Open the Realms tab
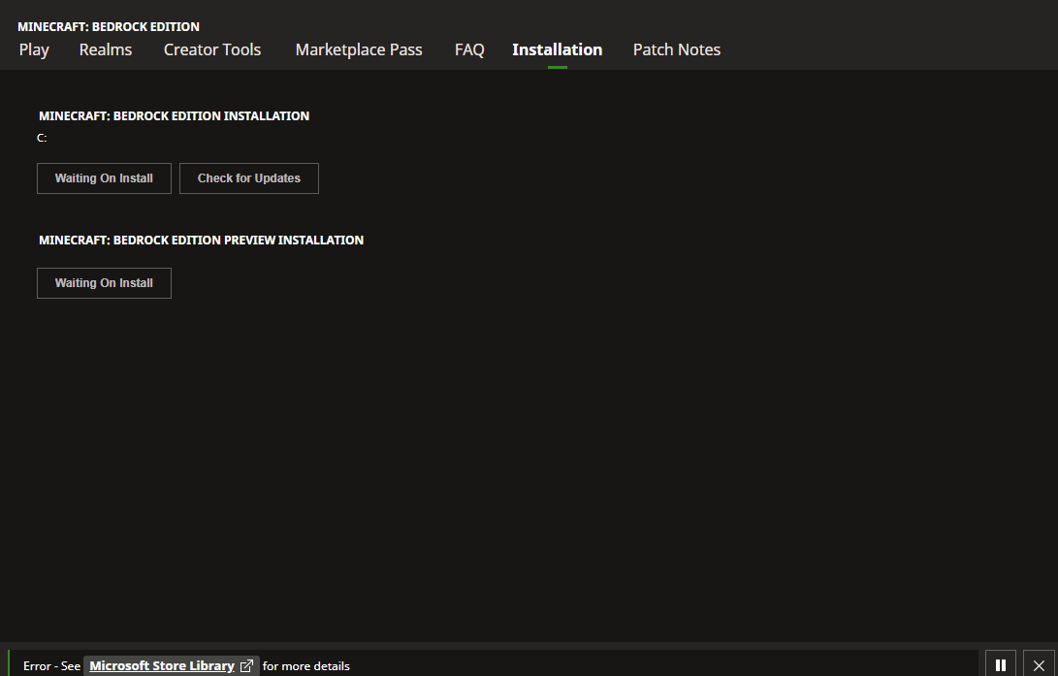 (106, 49)
